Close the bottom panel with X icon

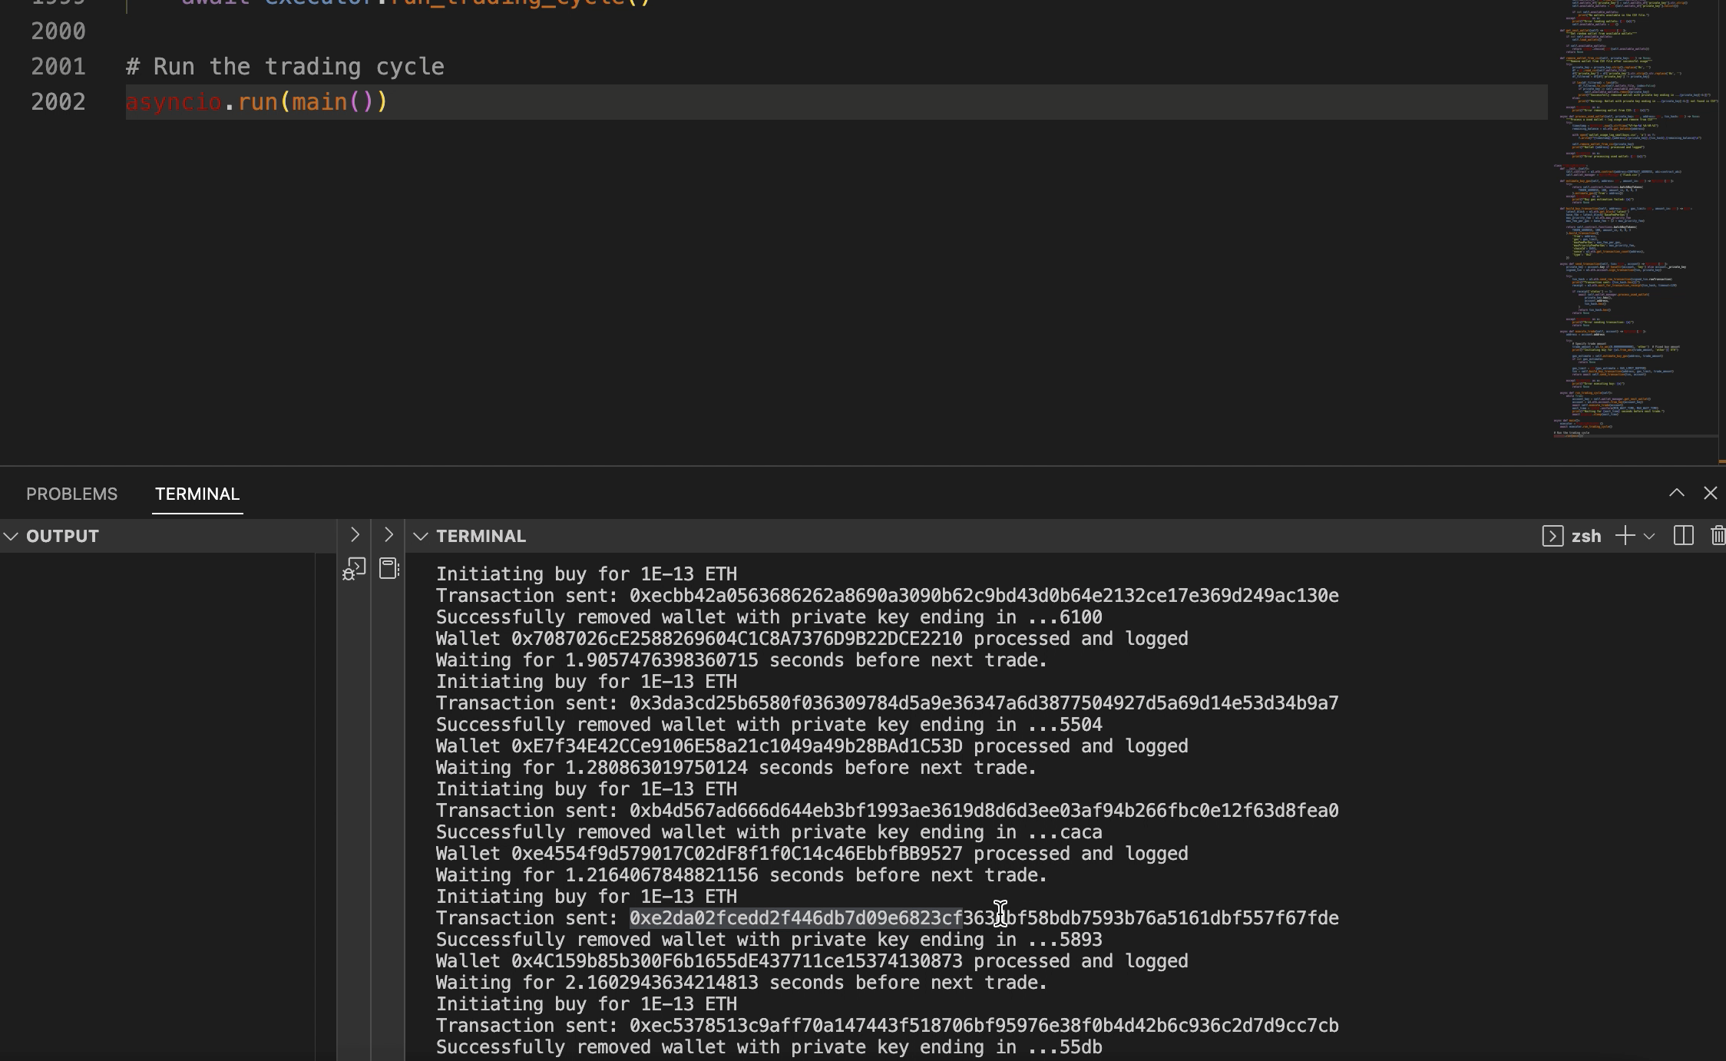pyautogui.click(x=1710, y=493)
